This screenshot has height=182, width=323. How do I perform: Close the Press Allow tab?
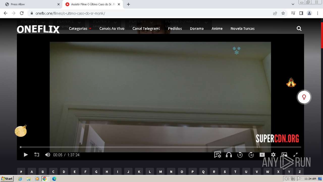[x=59, y=4]
